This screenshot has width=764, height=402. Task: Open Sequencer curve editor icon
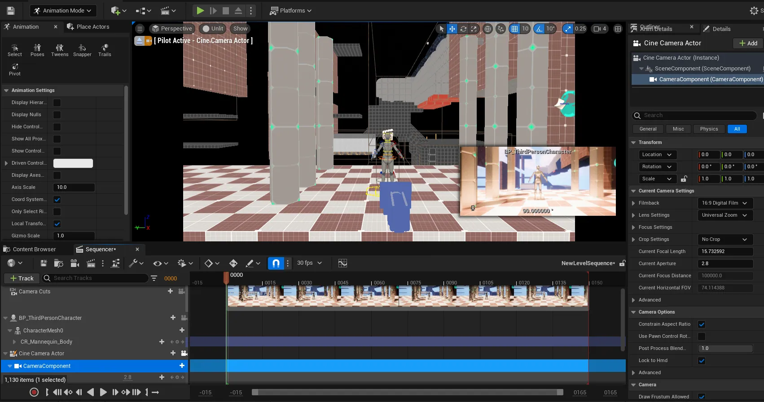click(x=342, y=263)
